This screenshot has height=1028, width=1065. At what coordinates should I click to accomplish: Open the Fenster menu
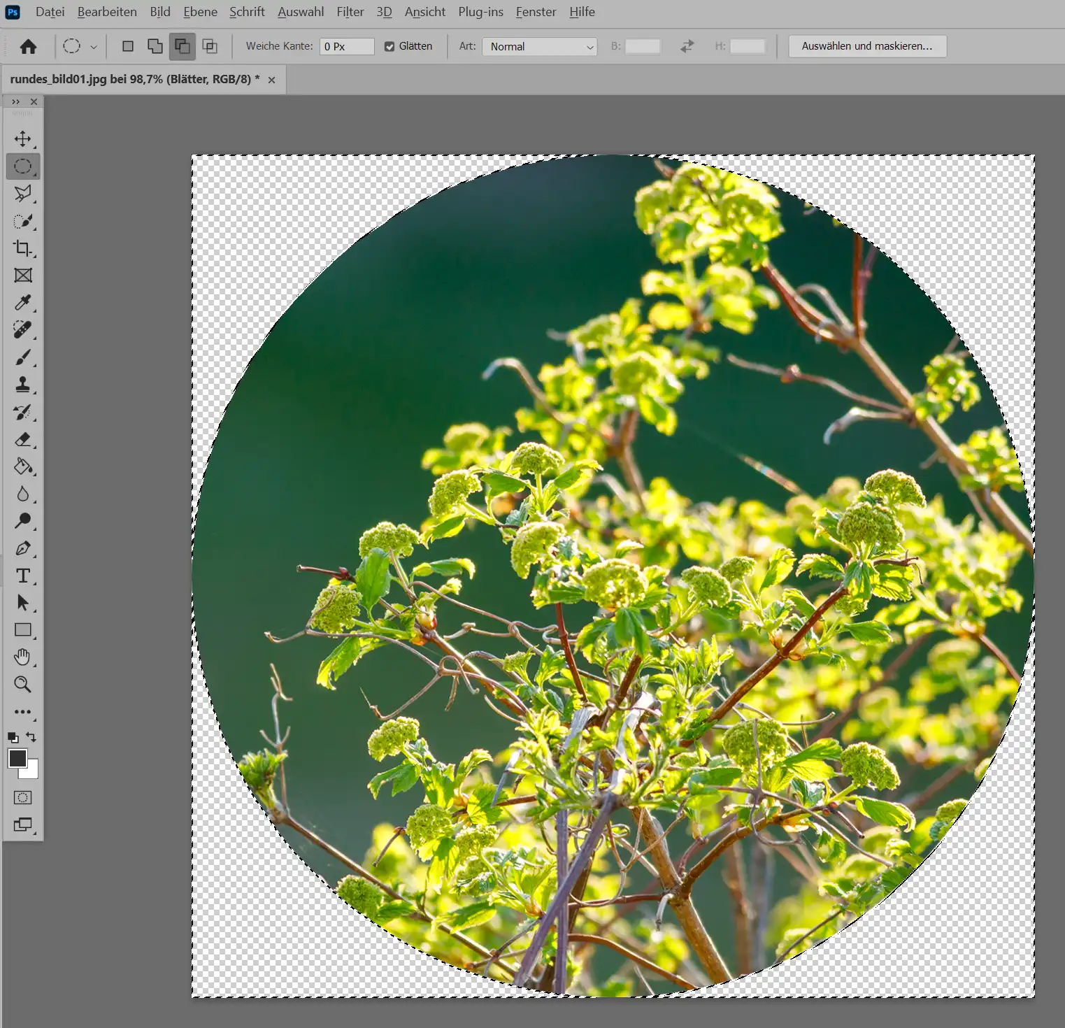(x=536, y=12)
